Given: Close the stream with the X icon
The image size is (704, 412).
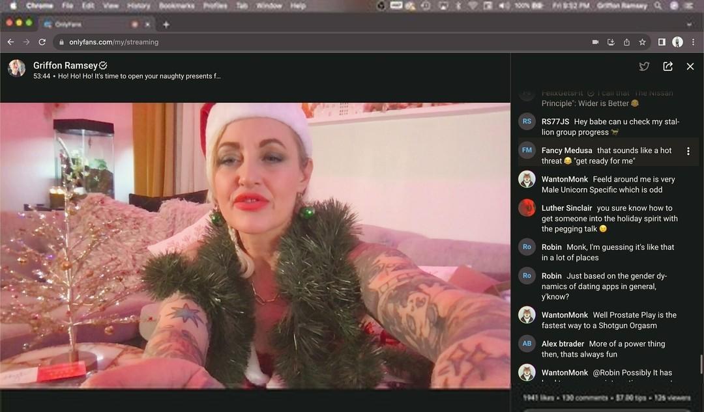Looking at the screenshot, I should pos(690,66).
